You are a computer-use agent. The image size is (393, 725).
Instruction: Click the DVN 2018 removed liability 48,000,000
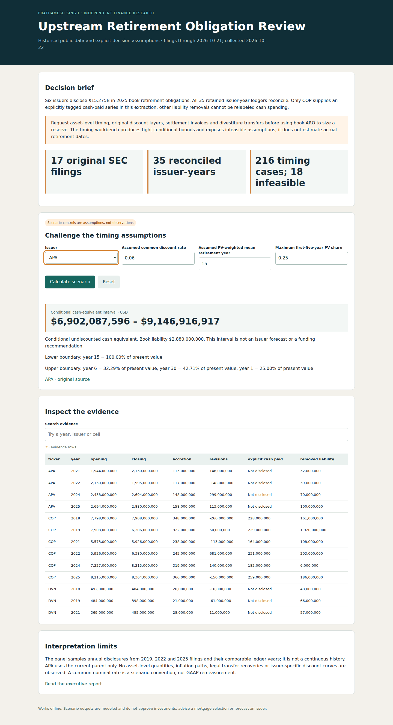pyautogui.click(x=310, y=589)
